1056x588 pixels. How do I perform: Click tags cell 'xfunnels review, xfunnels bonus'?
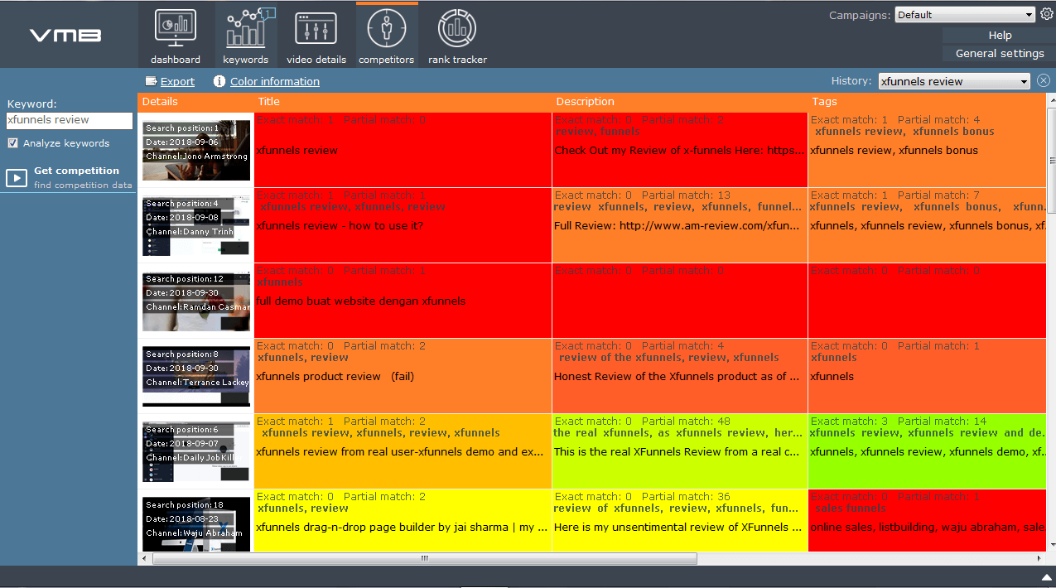point(927,149)
